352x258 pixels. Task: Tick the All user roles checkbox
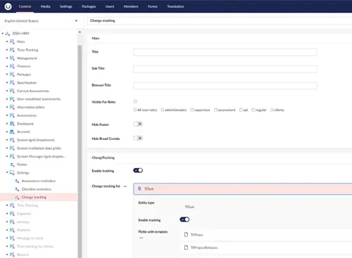(x=135, y=110)
